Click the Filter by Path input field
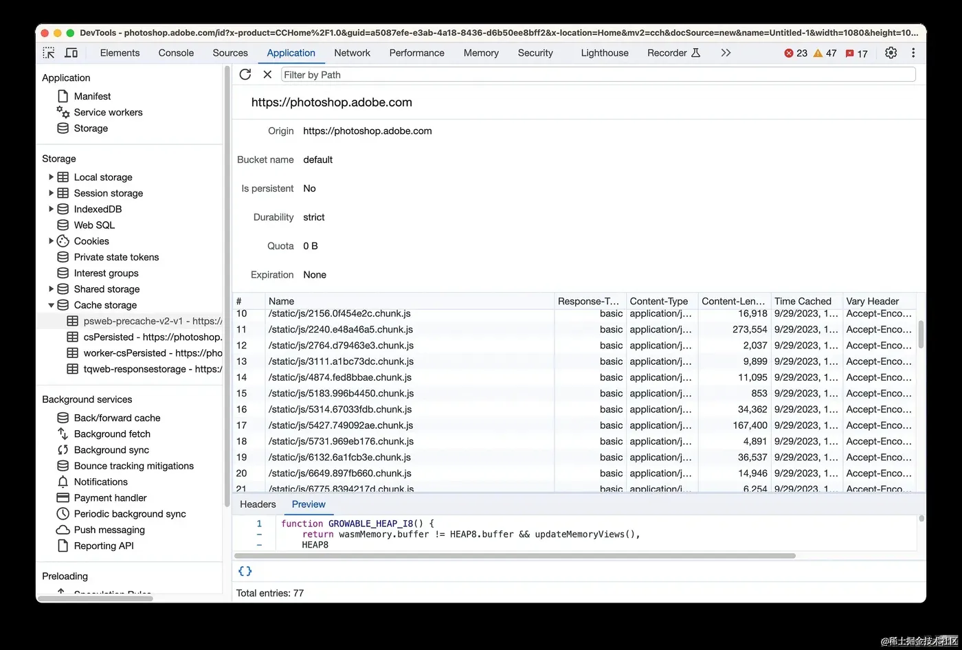 [x=598, y=74]
